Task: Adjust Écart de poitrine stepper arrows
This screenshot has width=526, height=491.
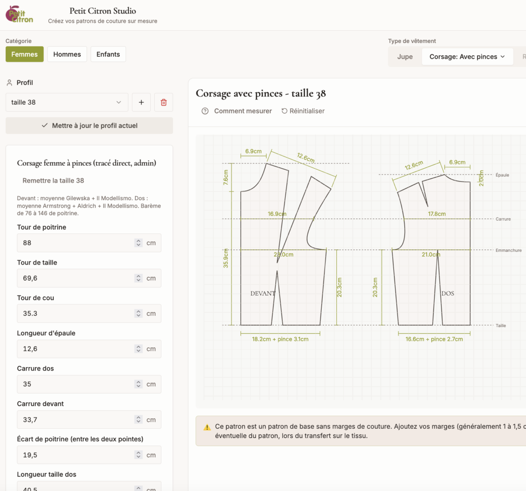Action: coord(139,455)
